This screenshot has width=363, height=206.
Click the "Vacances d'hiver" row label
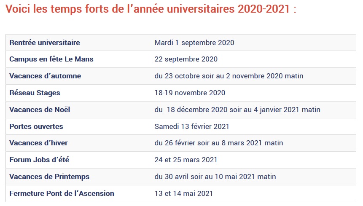pyautogui.click(x=38, y=143)
